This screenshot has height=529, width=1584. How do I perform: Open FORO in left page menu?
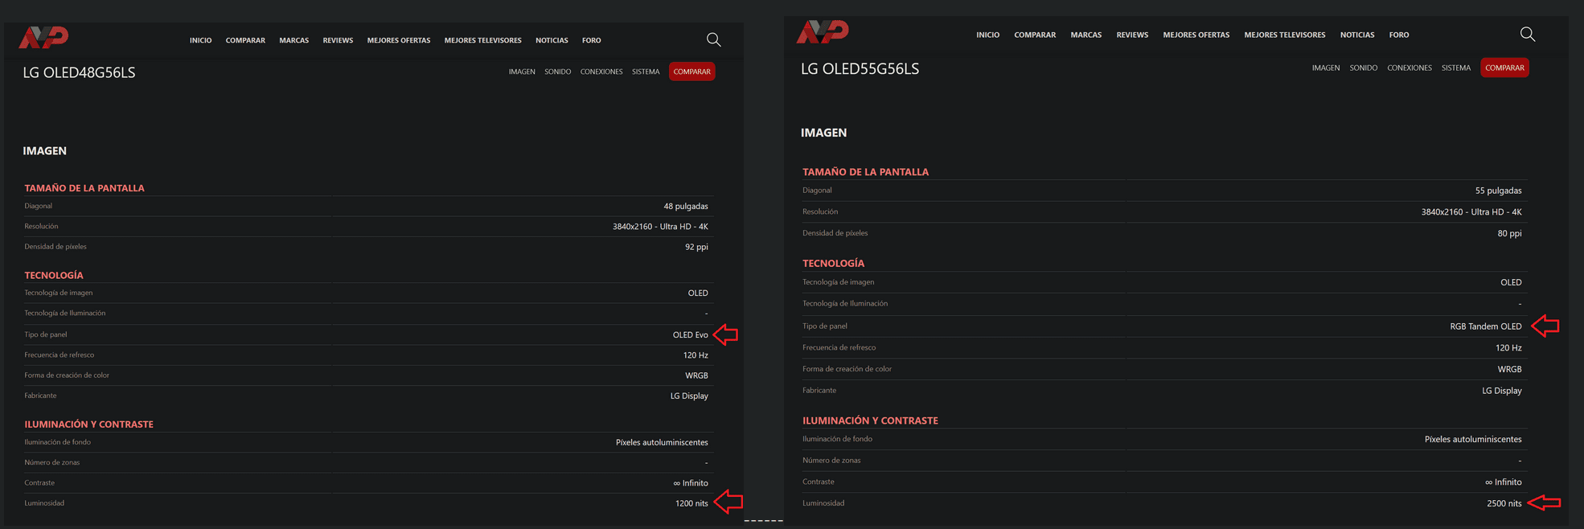pos(591,40)
